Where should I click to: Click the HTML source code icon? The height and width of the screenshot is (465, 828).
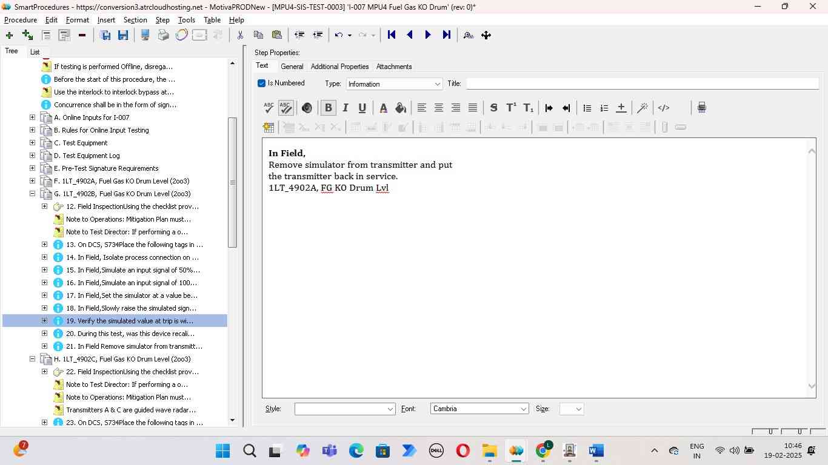pyautogui.click(x=664, y=108)
